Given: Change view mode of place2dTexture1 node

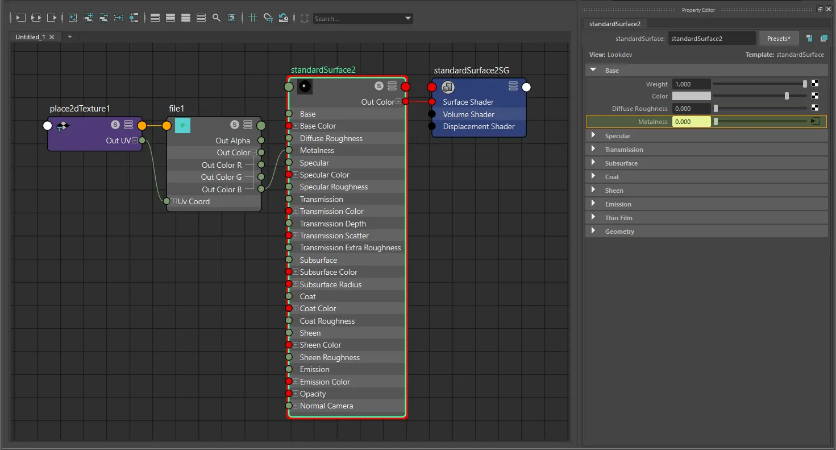Looking at the screenshot, I should (128, 125).
